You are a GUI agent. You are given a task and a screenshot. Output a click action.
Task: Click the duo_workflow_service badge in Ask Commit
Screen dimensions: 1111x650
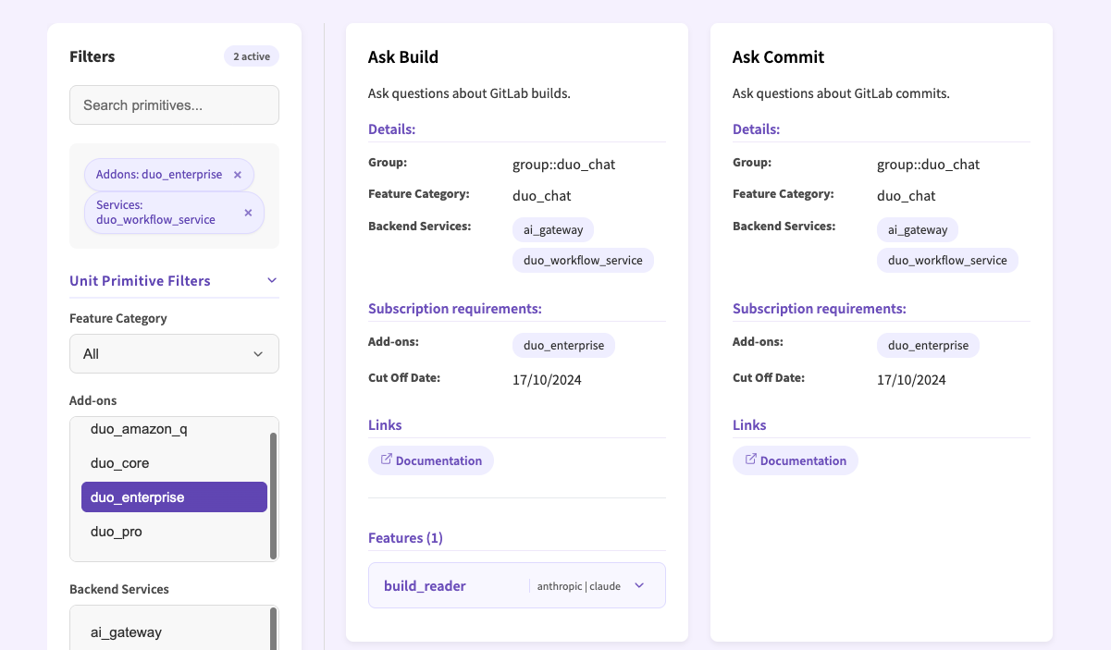tap(947, 260)
